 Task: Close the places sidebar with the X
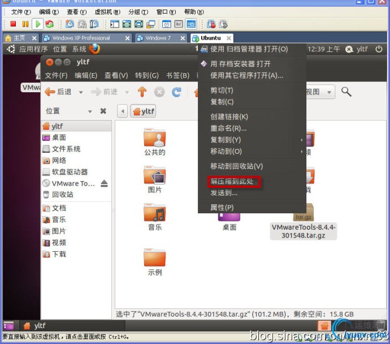click(x=103, y=111)
